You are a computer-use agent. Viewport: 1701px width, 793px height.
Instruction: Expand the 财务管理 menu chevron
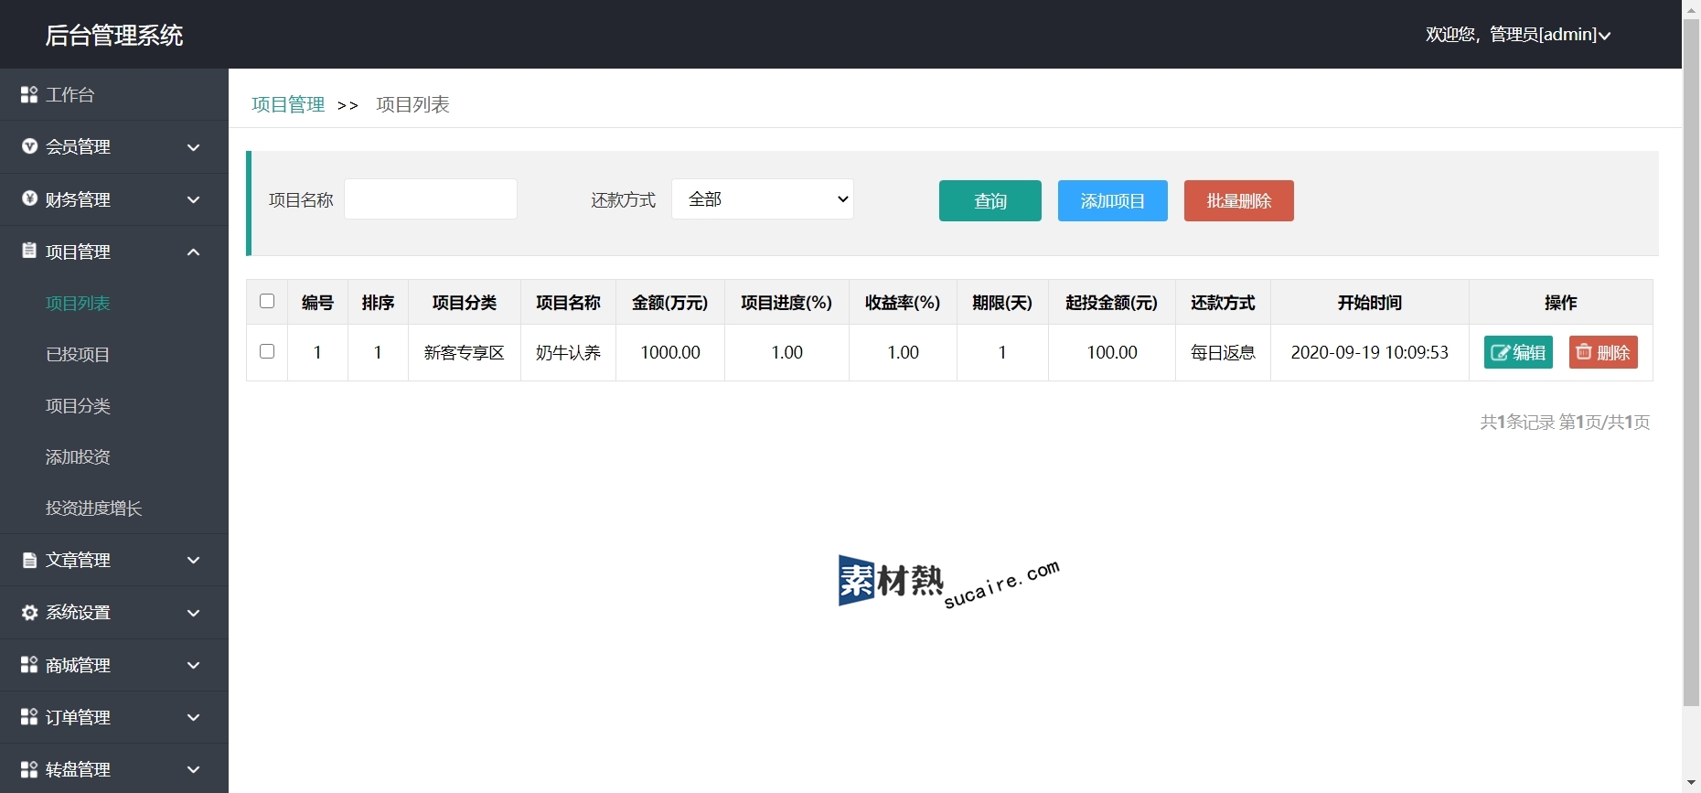193,199
